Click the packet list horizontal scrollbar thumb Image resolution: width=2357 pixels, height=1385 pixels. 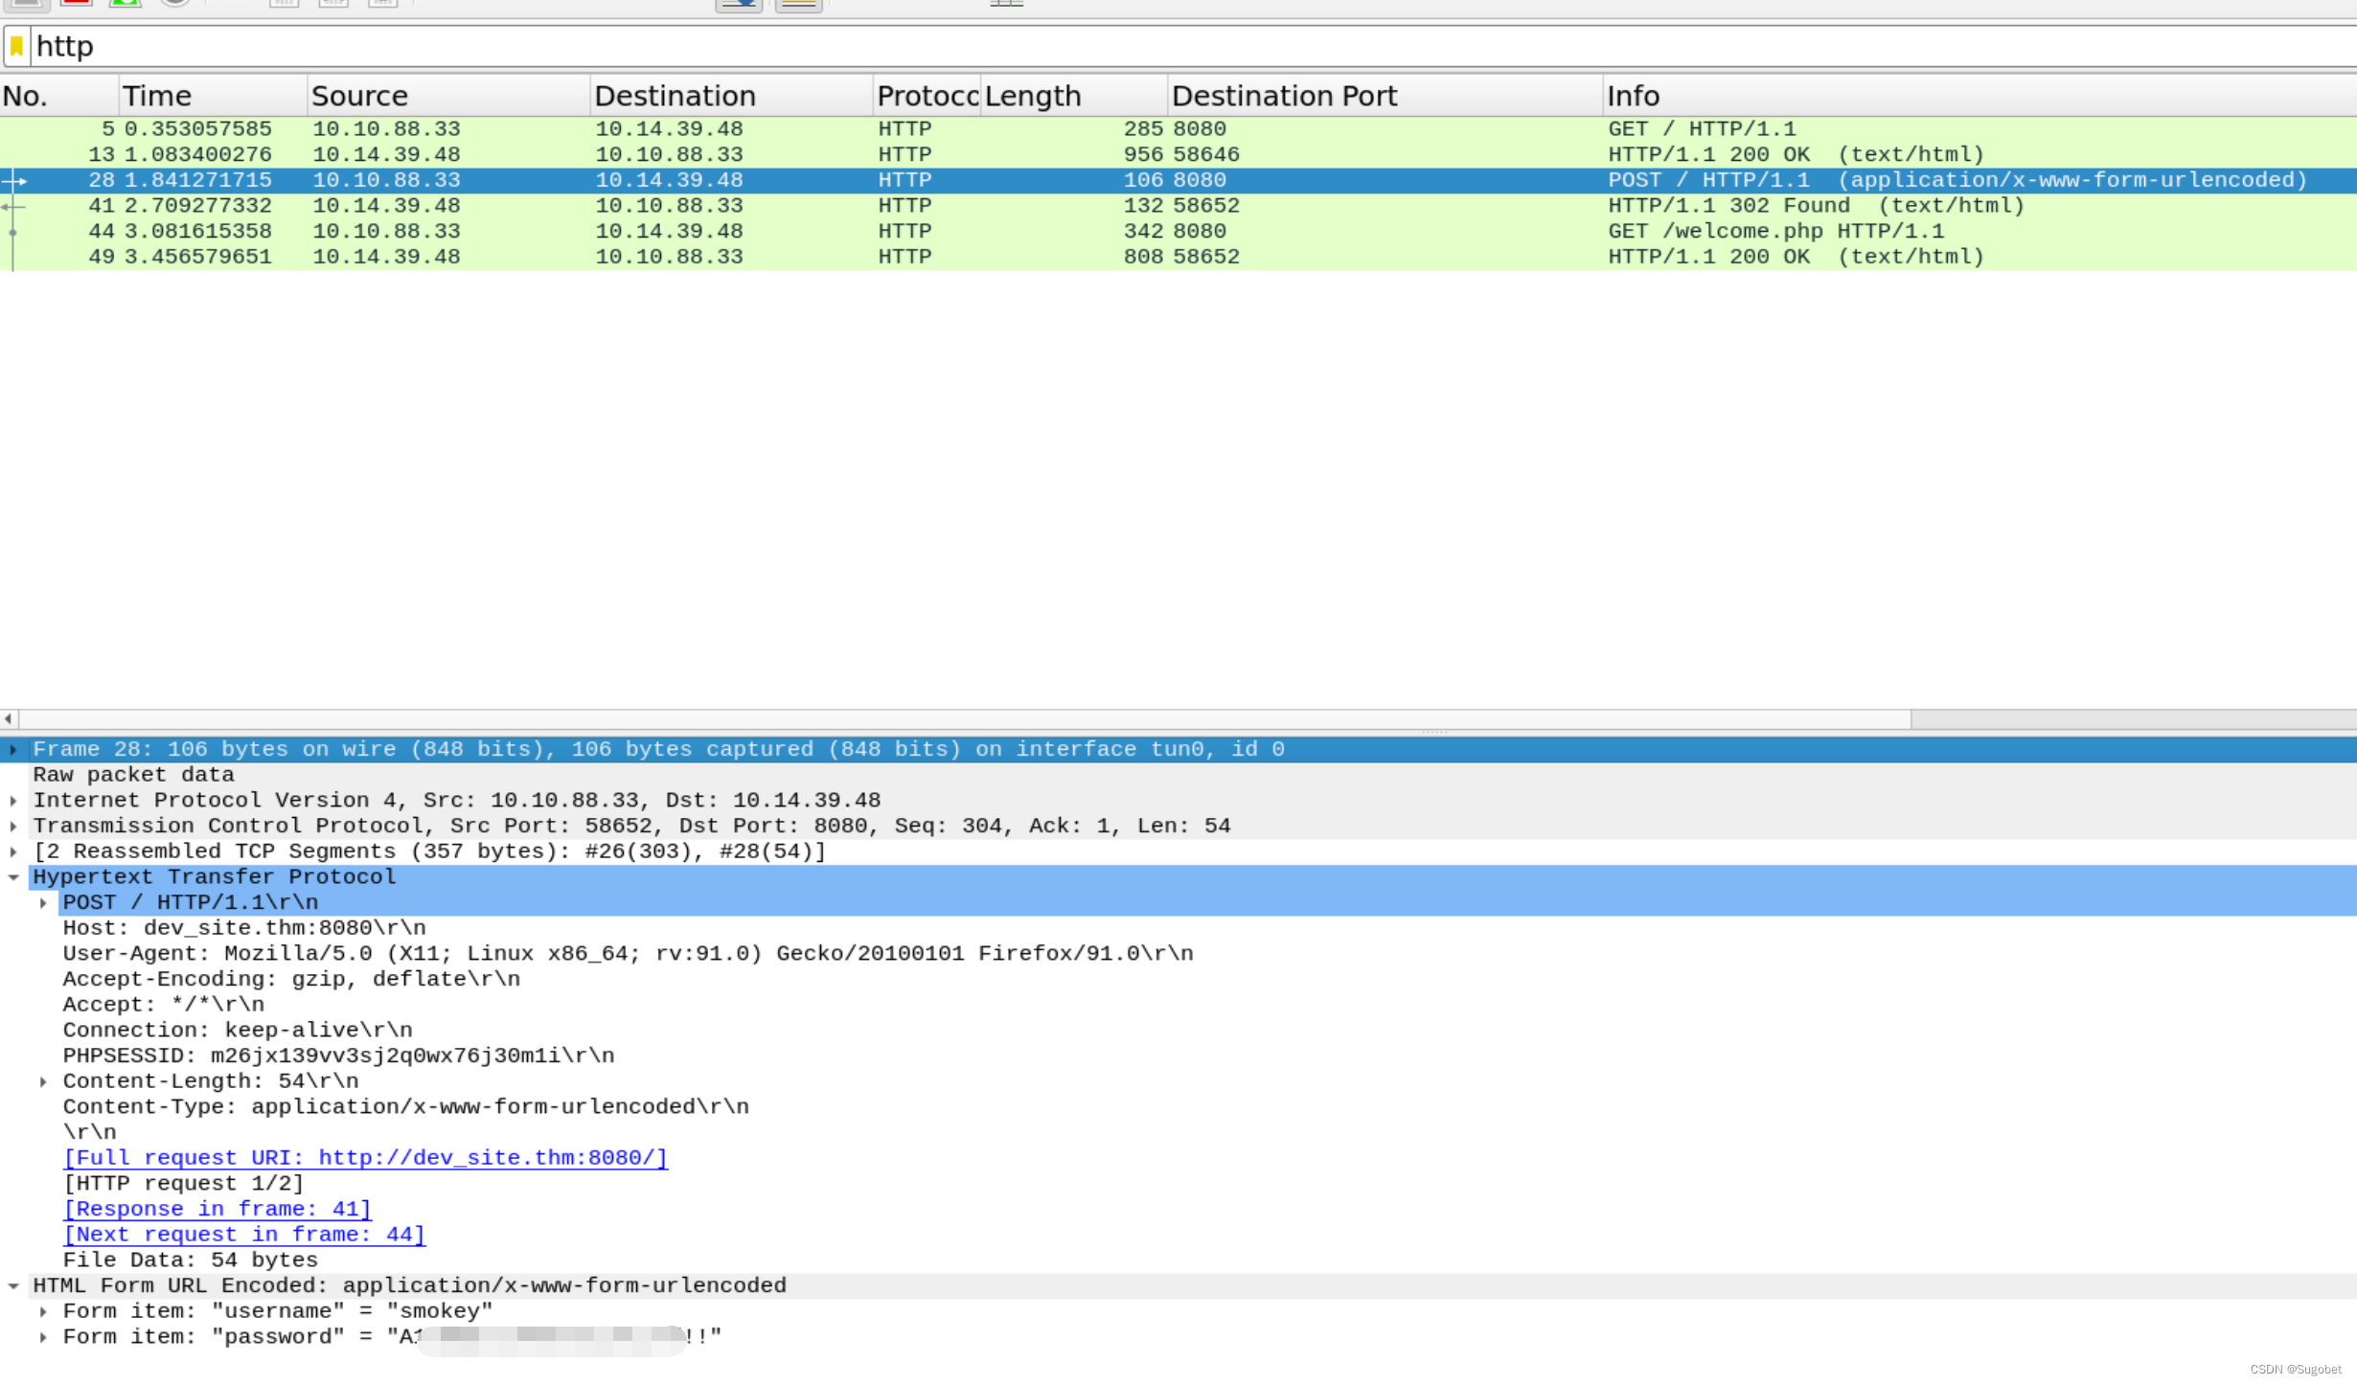pos(965,718)
